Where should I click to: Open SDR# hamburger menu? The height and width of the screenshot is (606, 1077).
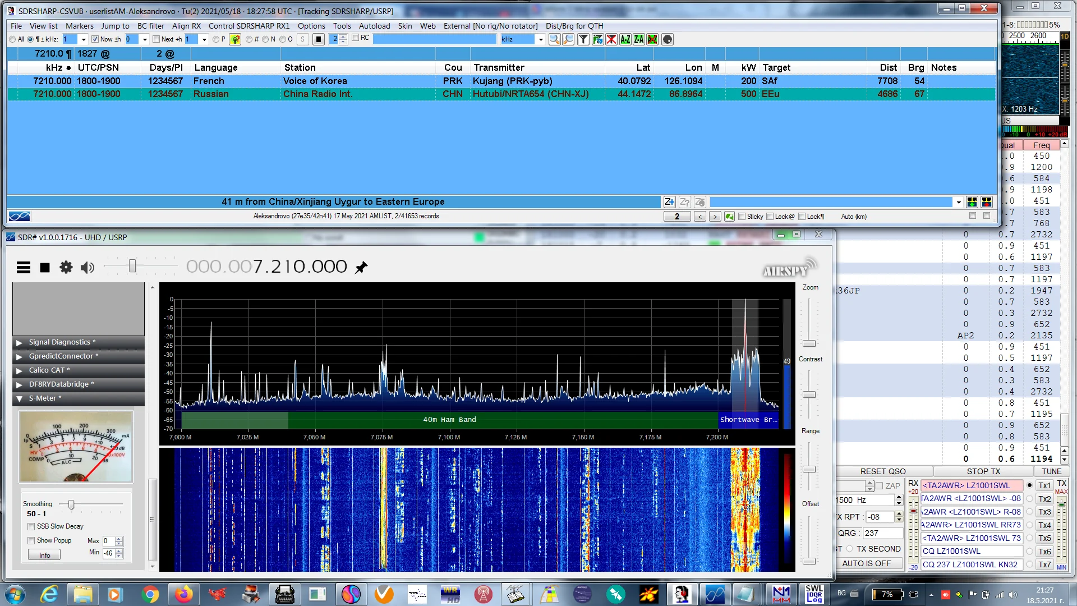(x=24, y=268)
